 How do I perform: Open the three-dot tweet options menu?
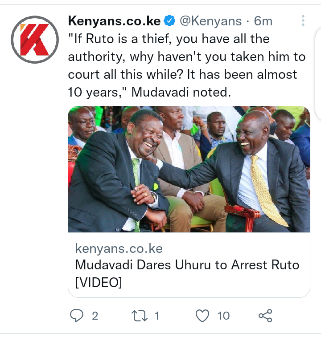(x=303, y=20)
